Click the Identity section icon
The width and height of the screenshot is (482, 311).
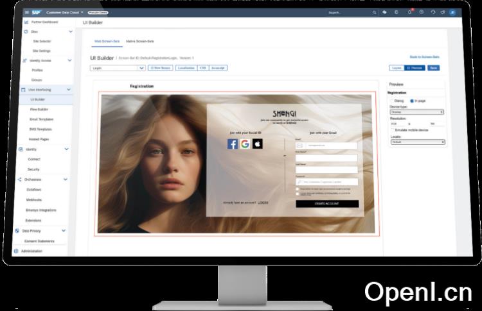pos(21,149)
